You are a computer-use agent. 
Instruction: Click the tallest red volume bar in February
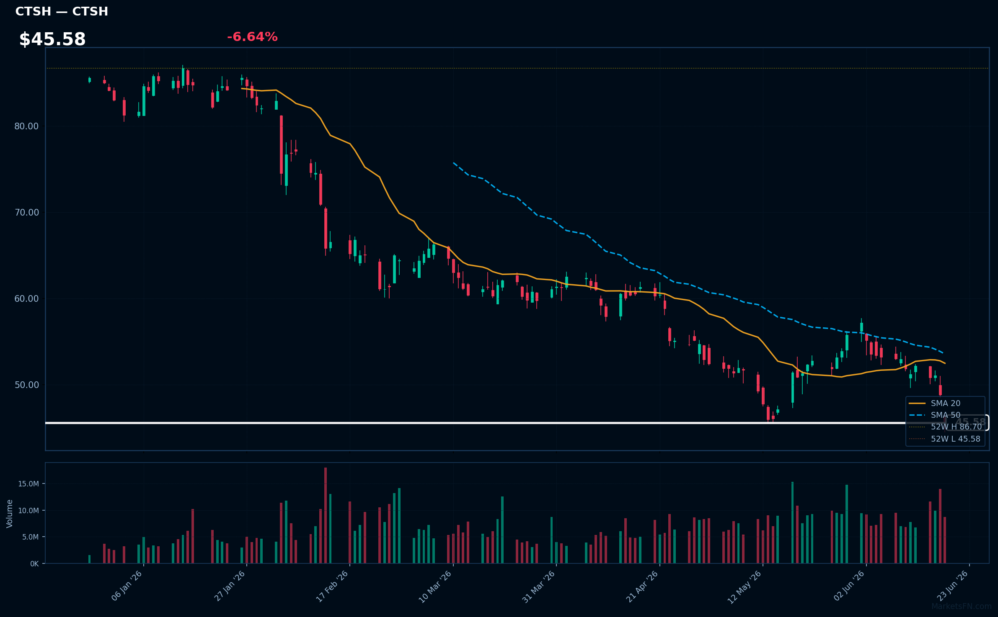[x=326, y=515]
